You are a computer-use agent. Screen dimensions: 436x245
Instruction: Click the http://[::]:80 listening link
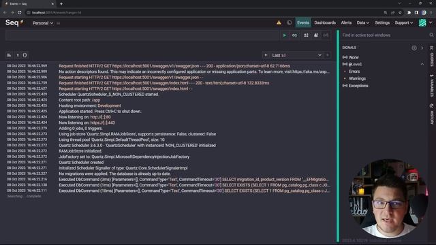pos(100,117)
